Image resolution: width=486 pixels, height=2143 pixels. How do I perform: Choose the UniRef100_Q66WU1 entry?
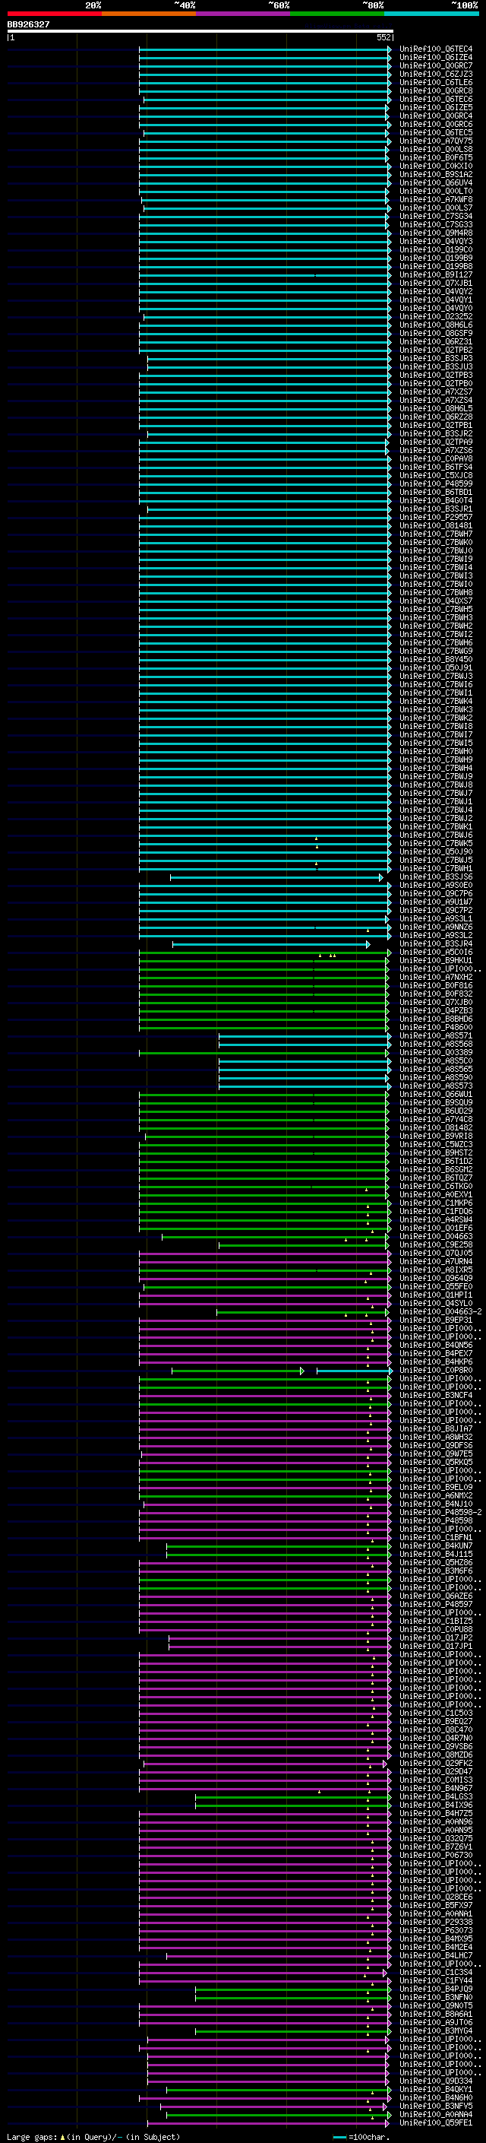[x=436, y=1095]
